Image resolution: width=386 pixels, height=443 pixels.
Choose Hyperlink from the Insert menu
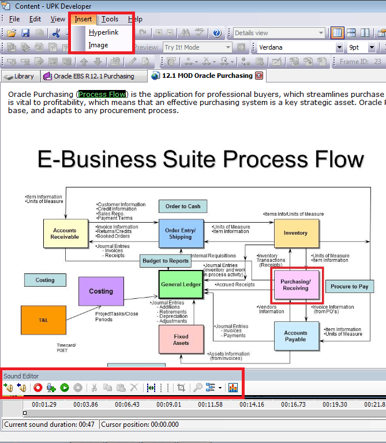pos(103,32)
